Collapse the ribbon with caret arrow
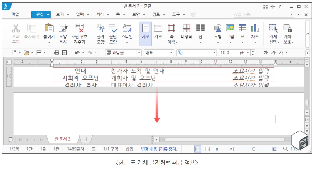 pyautogui.click(x=299, y=15)
